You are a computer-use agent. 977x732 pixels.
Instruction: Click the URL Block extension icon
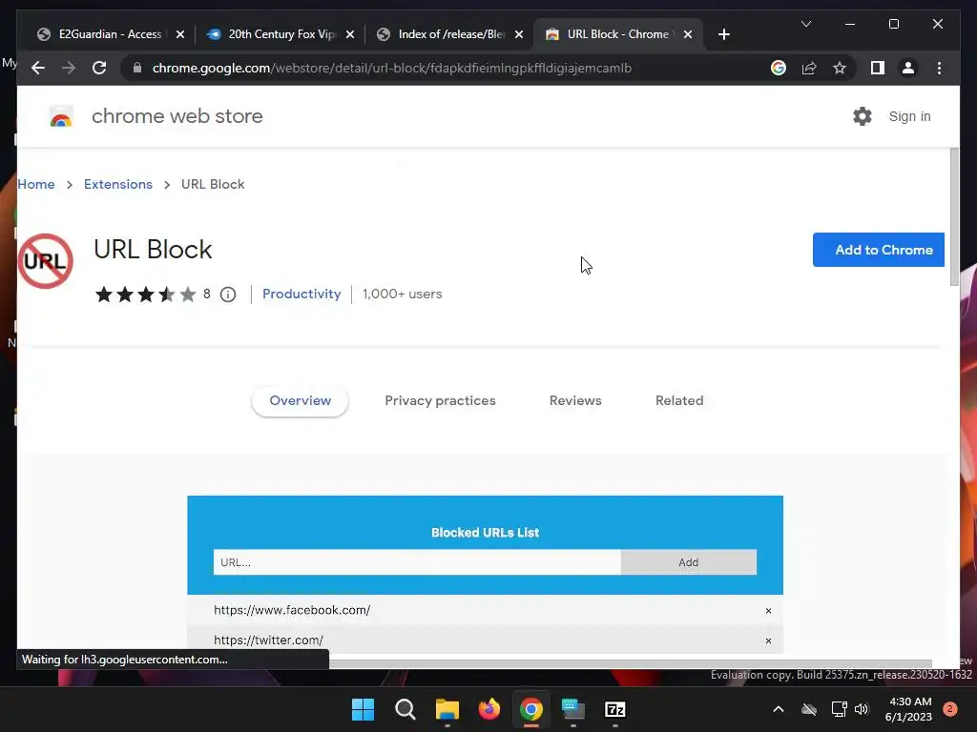(x=46, y=261)
